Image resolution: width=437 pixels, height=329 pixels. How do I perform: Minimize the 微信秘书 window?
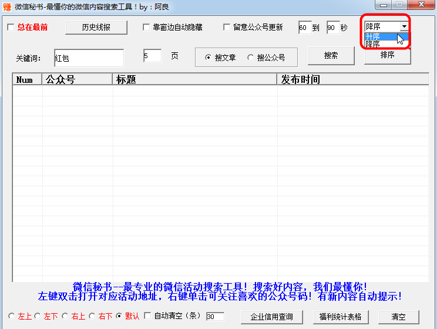(x=384, y=5)
